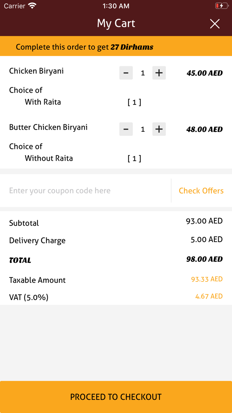The image size is (232, 413).
Task: Select the VAT (5.0%) amount
Action: pyautogui.click(x=208, y=296)
